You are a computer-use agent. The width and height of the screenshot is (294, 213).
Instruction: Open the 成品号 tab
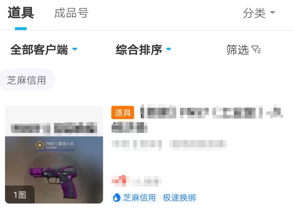pyautogui.click(x=71, y=13)
